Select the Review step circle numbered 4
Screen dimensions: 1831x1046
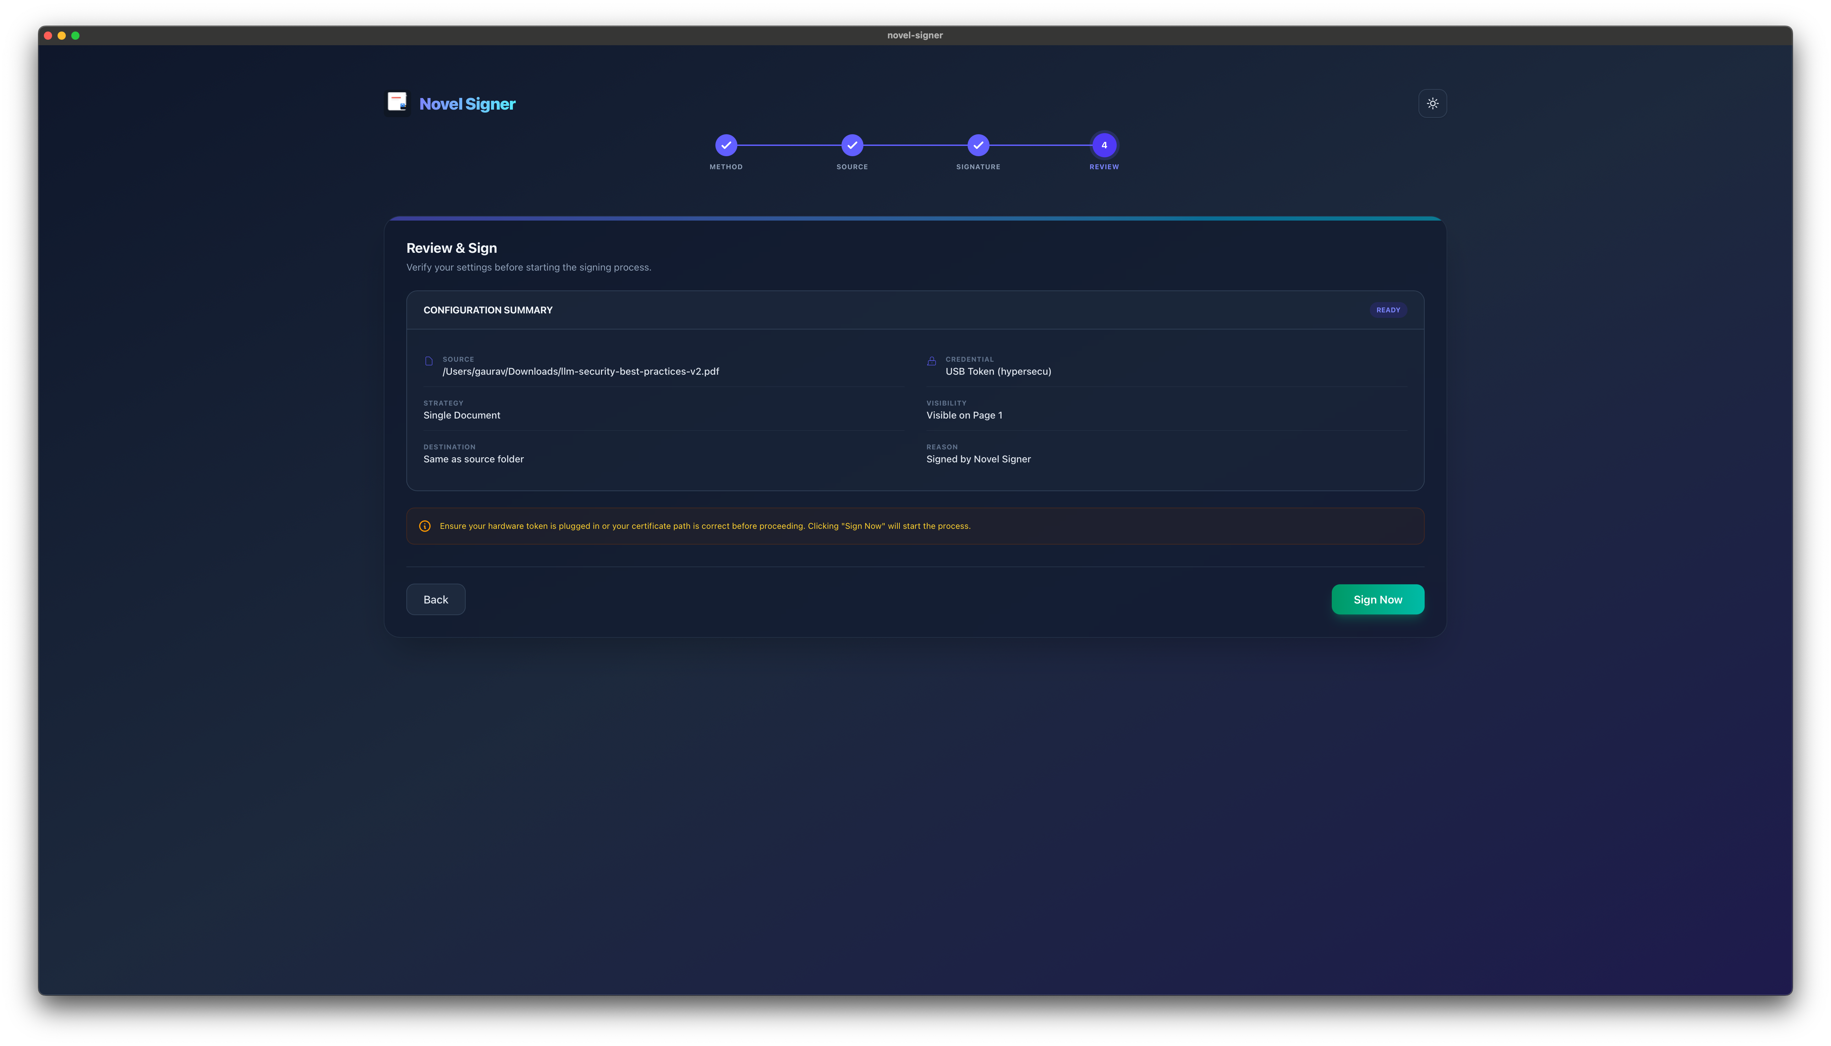point(1104,145)
